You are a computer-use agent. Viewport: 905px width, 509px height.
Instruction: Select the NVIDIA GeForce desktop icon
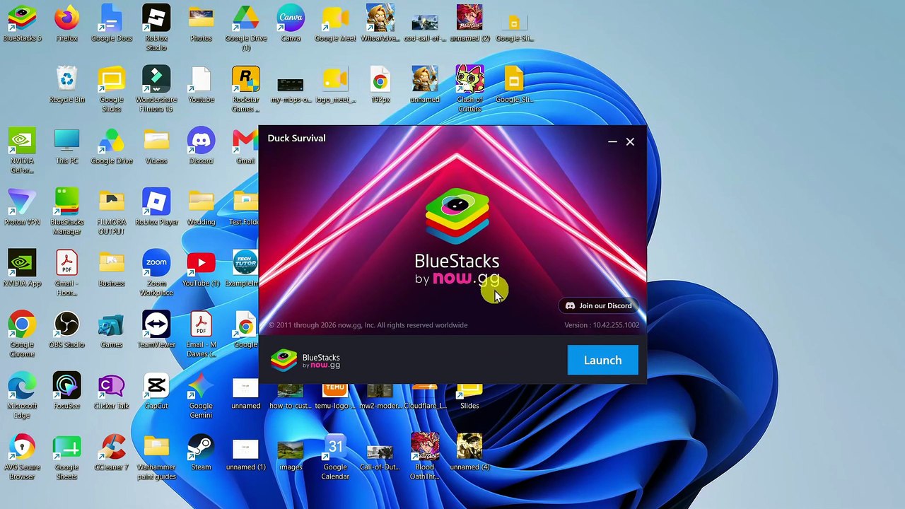click(x=22, y=151)
